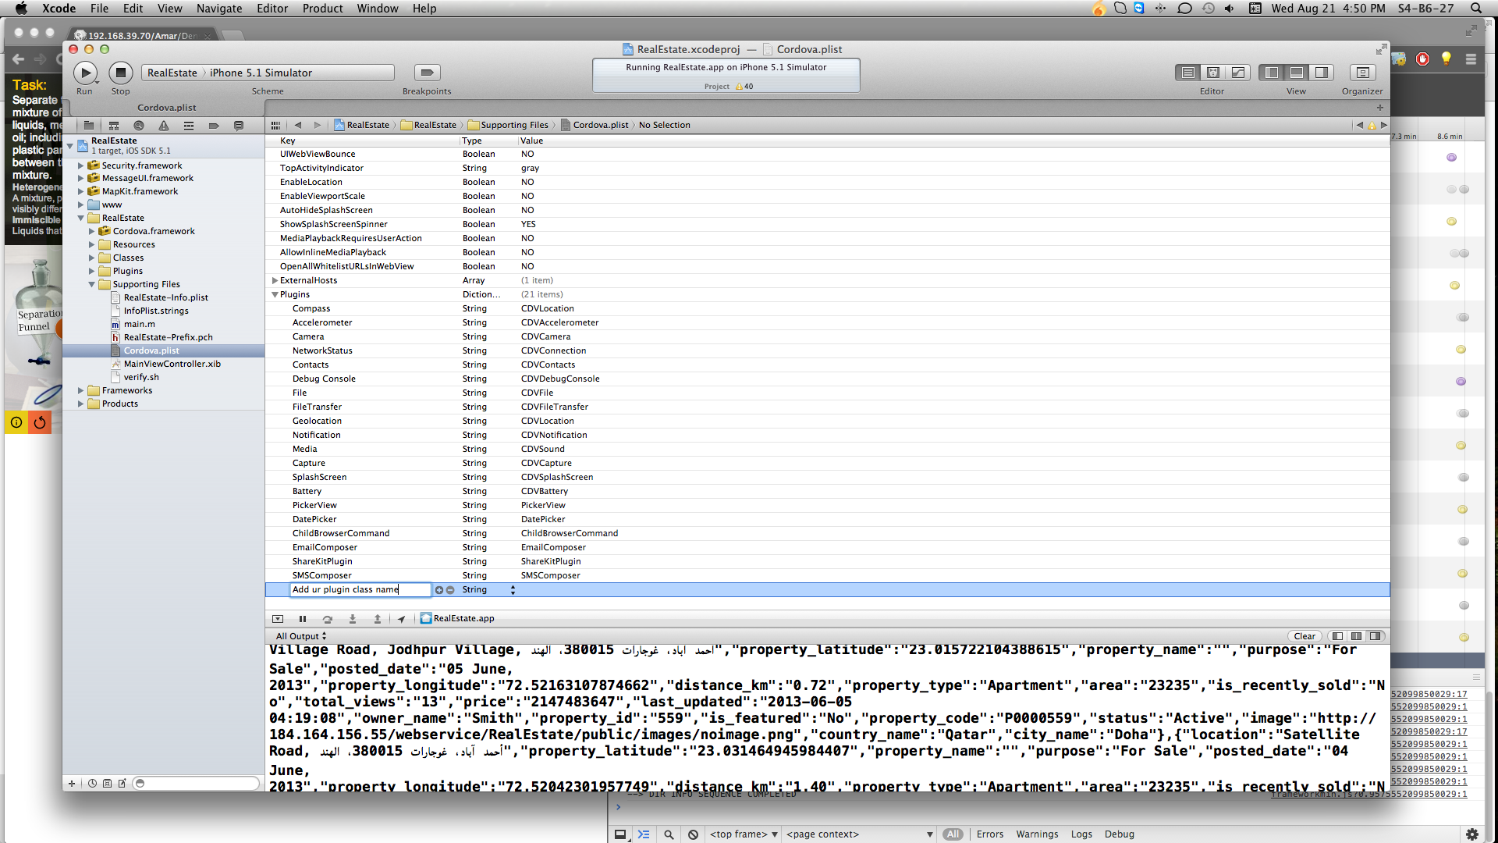This screenshot has height=843, width=1498.
Task: Pause program execution in debug bar
Action: [x=303, y=619]
